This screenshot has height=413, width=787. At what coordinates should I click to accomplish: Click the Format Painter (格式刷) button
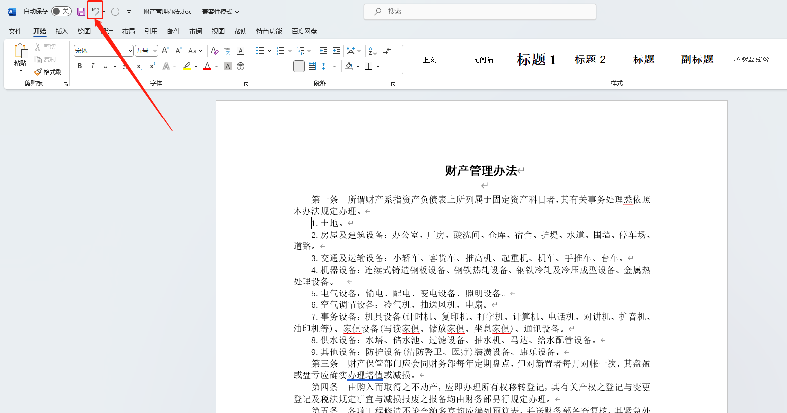[48, 72]
